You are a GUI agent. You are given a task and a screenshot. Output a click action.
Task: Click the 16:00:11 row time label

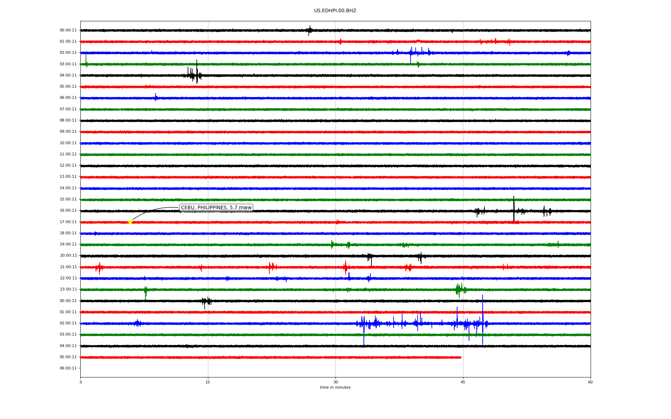pyautogui.click(x=68, y=211)
